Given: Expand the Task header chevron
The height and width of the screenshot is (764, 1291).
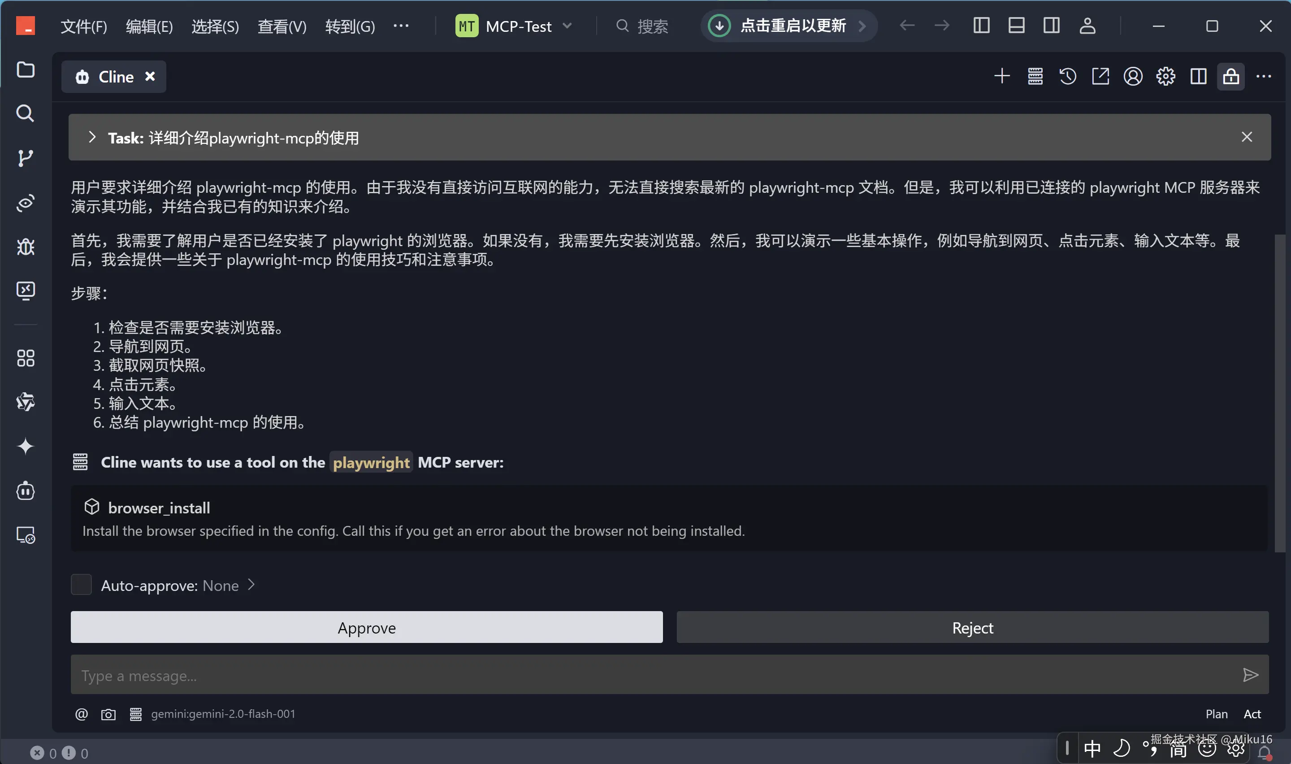Looking at the screenshot, I should [92, 138].
